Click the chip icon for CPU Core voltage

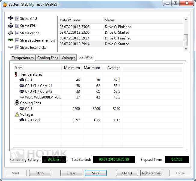point(22,120)
